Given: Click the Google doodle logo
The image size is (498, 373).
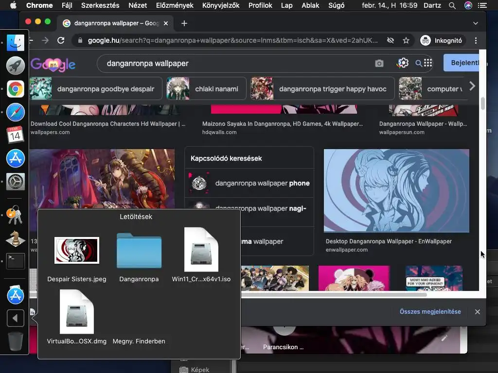Looking at the screenshot, I should [x=53, y=65].
